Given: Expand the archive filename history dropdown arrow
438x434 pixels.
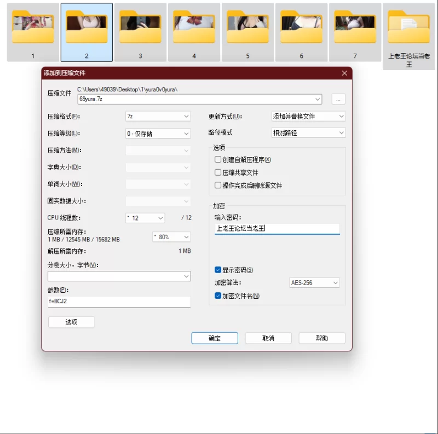Looking at the screenshot, I should 318,99.
